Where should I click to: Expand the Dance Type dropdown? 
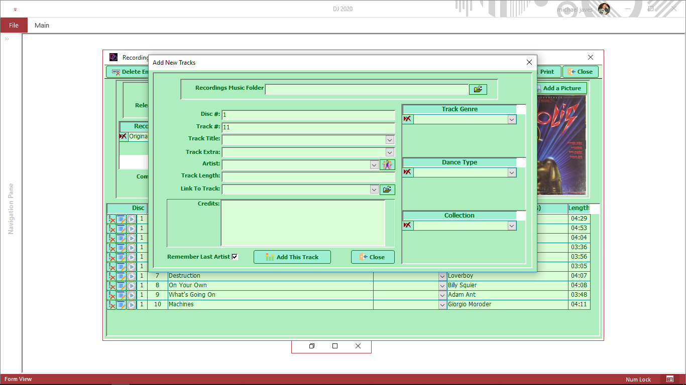[x=511, y=172]
